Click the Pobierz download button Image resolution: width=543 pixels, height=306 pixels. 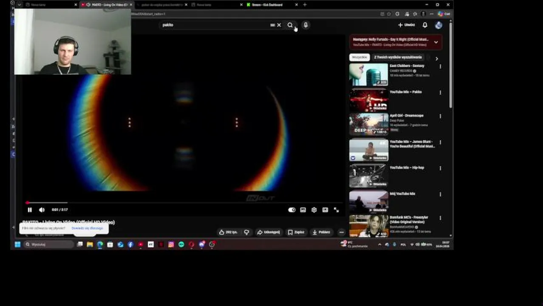click(x=321, y=232)
